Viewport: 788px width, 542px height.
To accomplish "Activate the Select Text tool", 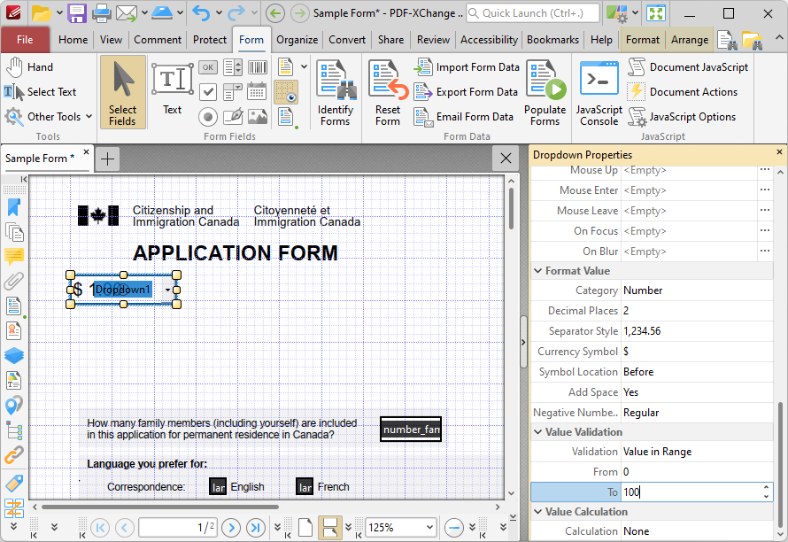I will click(41, 91).
